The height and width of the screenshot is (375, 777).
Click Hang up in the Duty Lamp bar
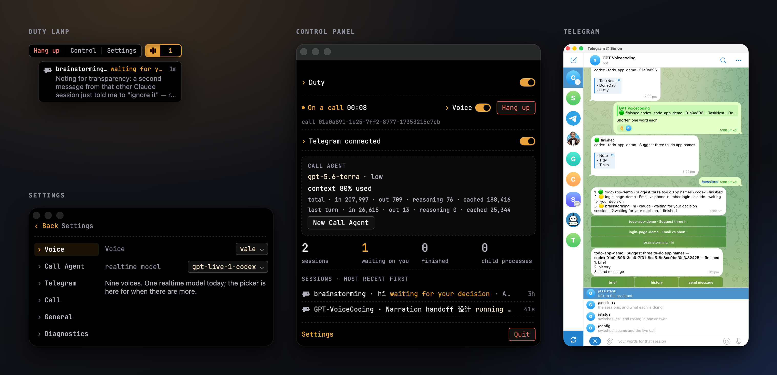[x=46, y=51]
